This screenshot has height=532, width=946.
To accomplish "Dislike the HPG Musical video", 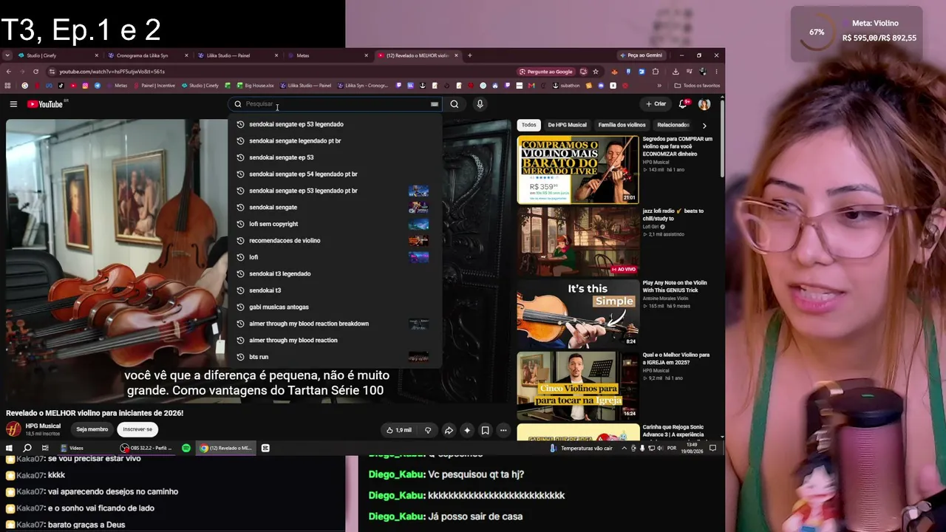I will coord(428,430).
